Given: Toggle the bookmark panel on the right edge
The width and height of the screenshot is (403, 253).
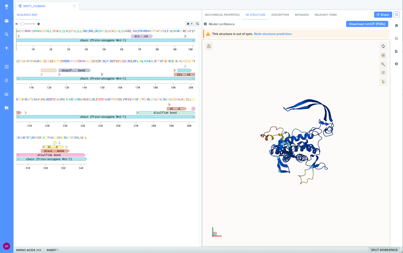Looking at the screenshot, I should [x=396, y=26].
